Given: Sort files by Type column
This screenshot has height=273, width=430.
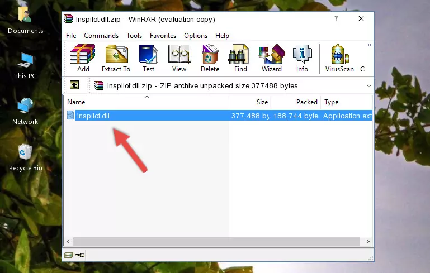Looking at the screenshot, I should pyautogui.click(x=347, y=102).
